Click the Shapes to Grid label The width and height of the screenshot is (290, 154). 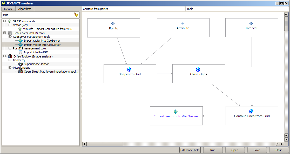coord(130,74)
